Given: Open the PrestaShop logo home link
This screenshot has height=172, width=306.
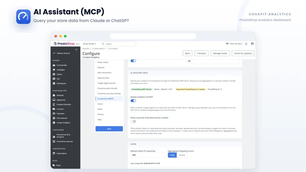Looking at the screenshot, I should coord(64,44).
